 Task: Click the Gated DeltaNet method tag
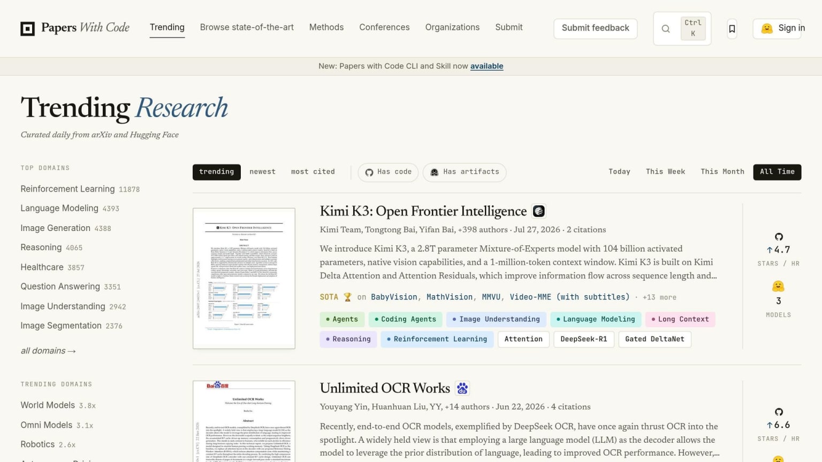pos(654,339)
